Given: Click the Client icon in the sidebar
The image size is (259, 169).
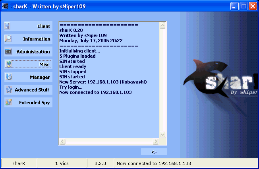Looking at the screenshot, I should tap(8, 26).
